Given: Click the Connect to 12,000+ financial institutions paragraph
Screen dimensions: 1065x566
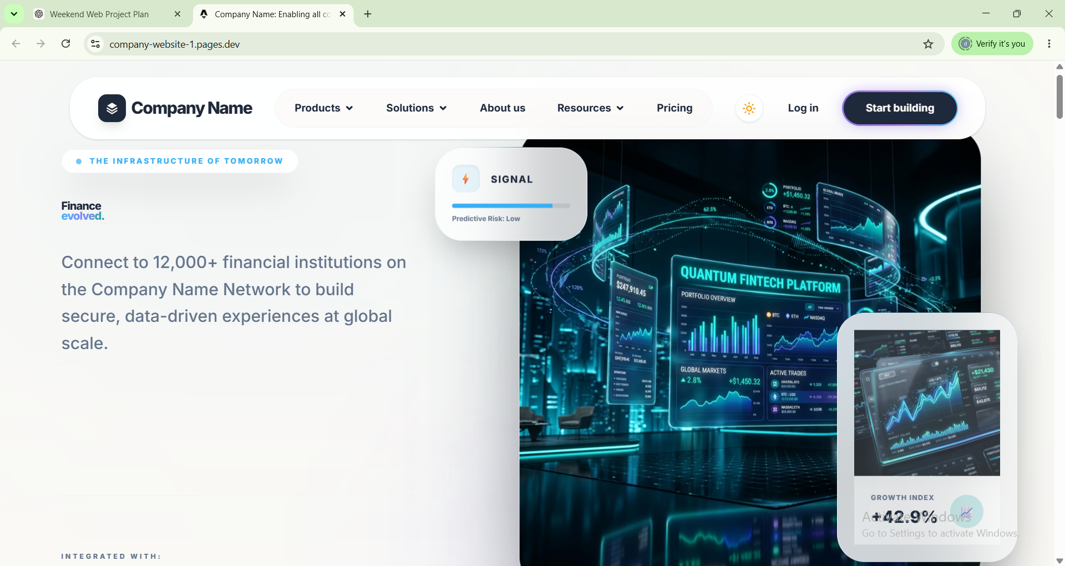Looking at the screenshot, I should [234, 302].
